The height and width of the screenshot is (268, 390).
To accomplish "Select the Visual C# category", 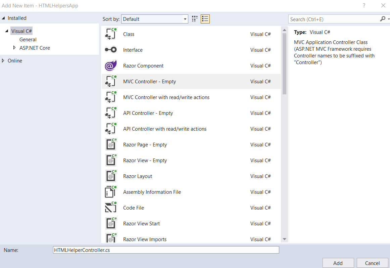I will pos(21,31).
